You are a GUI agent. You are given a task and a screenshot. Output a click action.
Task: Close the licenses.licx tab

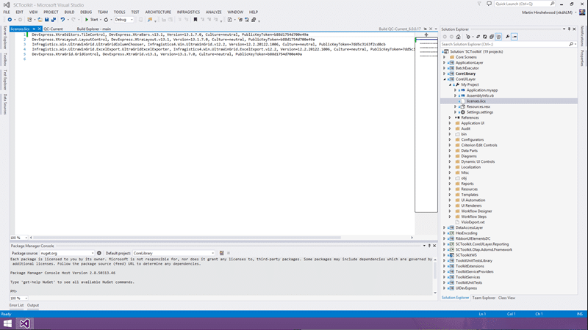point(39,29)
